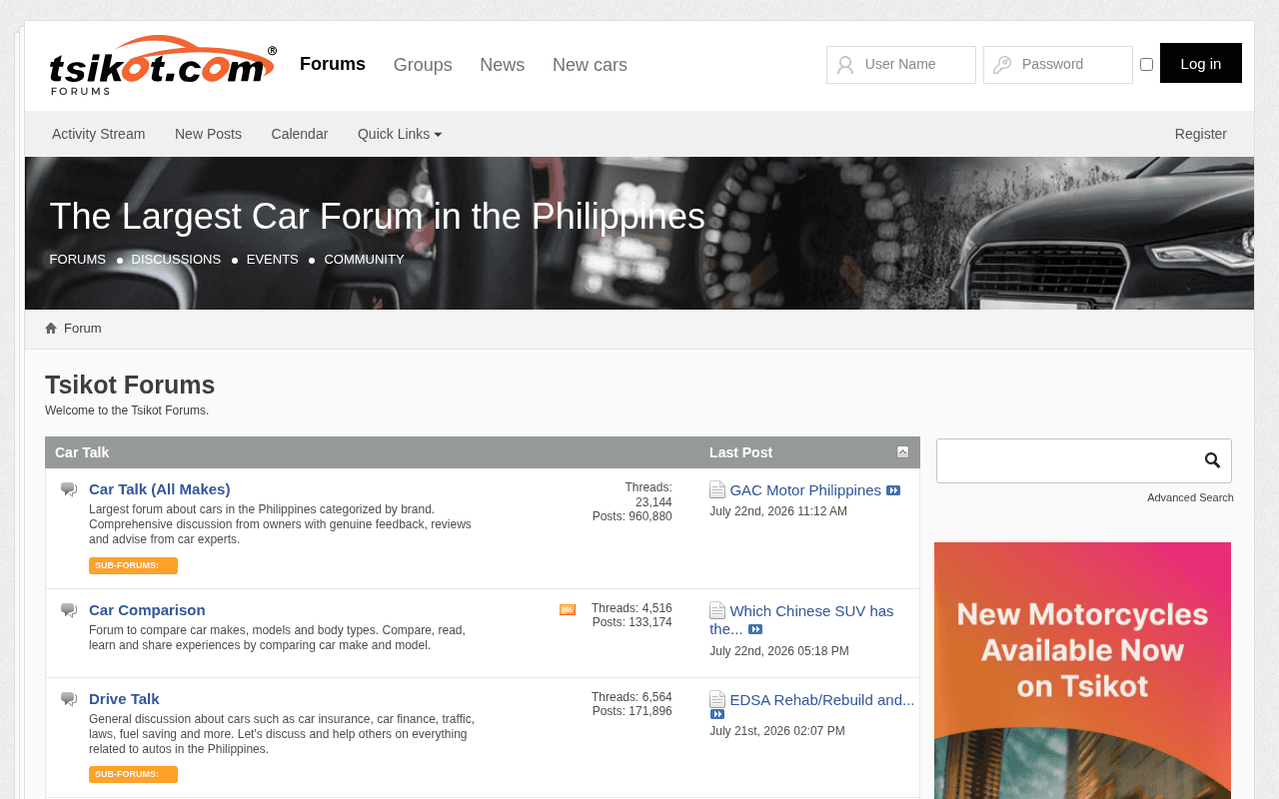Click the Register link
Image resolution: width=1279 pixels, height=799 pixels.
pyautogui.click(x=1201, y=134)
